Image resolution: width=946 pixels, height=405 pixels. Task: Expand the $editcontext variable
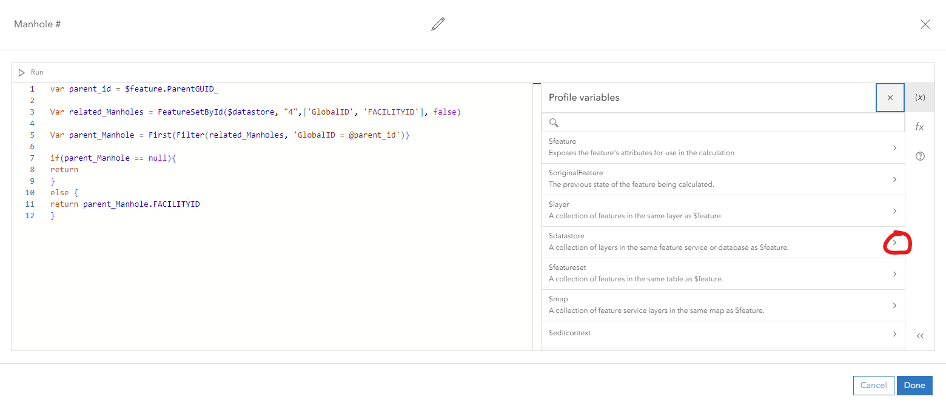click(894, 333)
